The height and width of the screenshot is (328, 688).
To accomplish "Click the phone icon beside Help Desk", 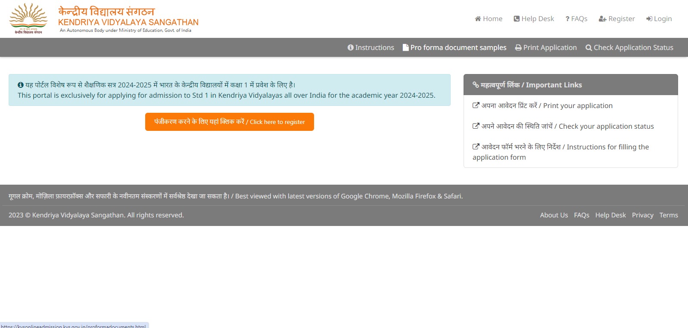I will coord(517,19).
